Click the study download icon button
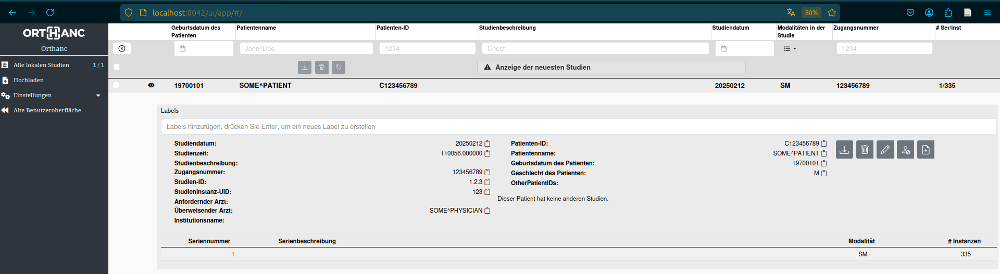The height and width of the screenshot is (274, 1000). tap(844, 150)
